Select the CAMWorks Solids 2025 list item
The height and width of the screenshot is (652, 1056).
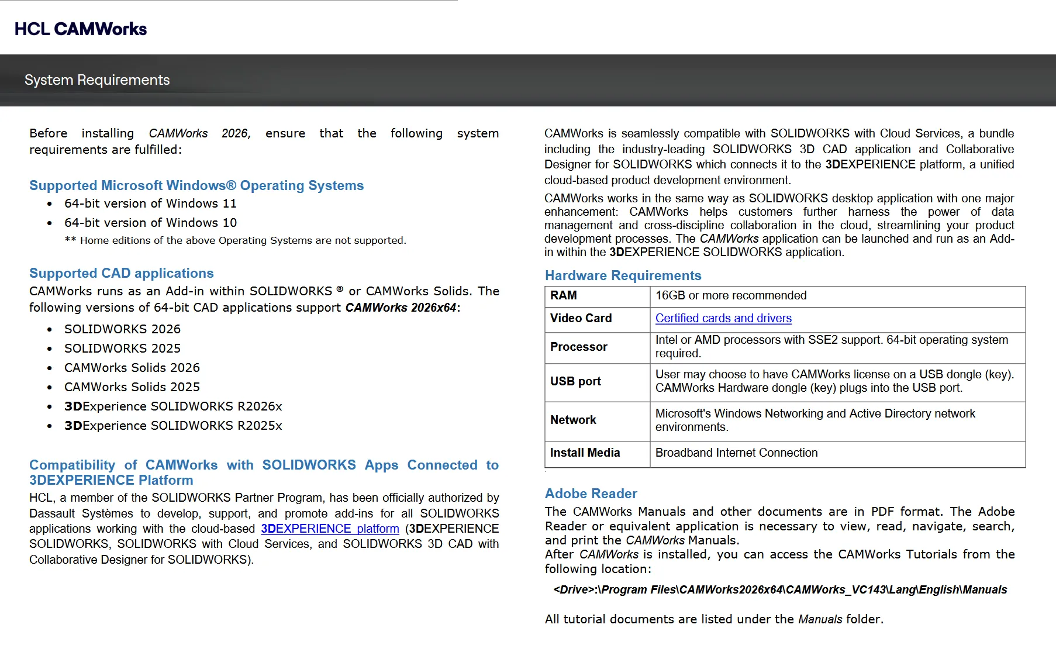(132, 387)
